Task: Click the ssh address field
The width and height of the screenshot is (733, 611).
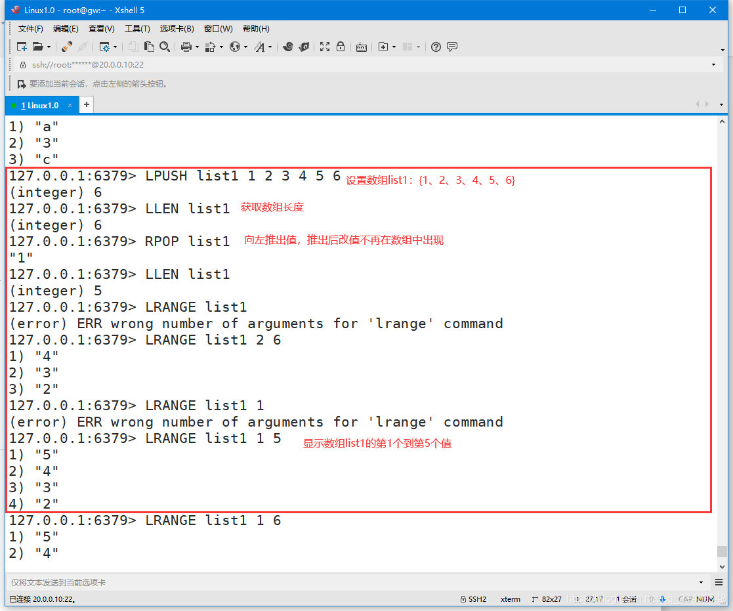Action: coord(365,64)
